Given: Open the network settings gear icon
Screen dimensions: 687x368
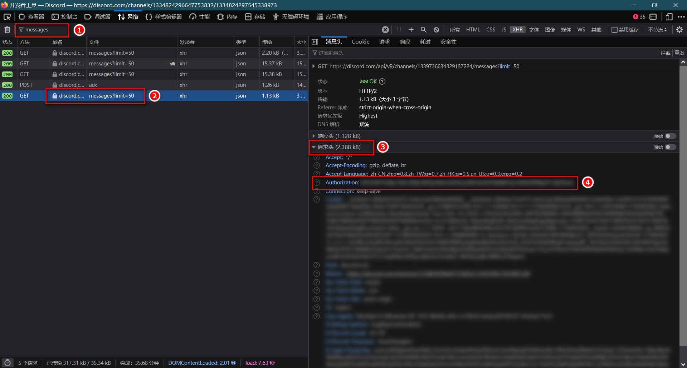Looking at the screenshot, I should (x=679, y=30).
